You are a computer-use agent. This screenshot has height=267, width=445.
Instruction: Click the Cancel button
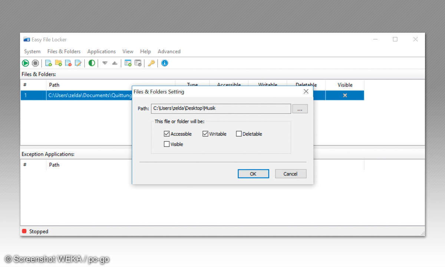(291, 174)
